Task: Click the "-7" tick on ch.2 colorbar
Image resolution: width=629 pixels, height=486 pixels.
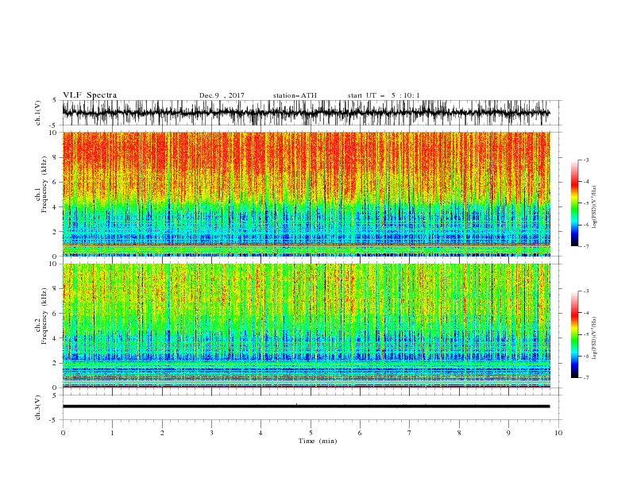Action: click(585, 378)
